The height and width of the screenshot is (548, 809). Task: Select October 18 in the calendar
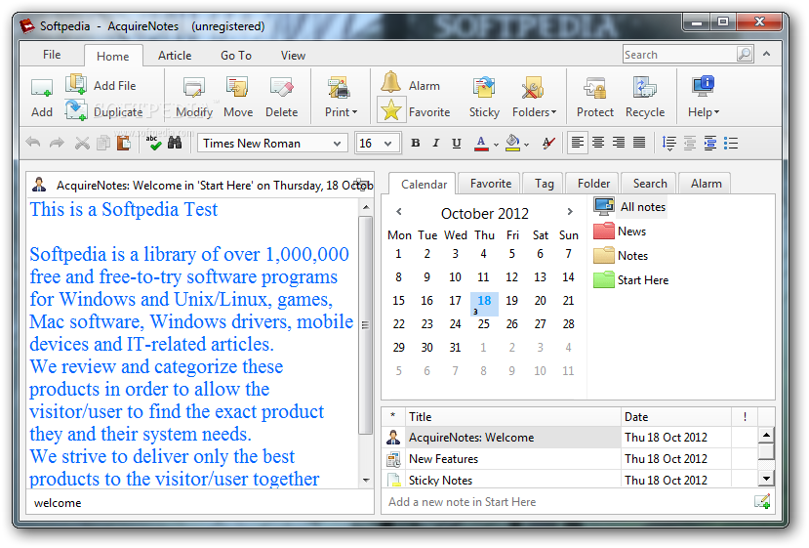484,303
